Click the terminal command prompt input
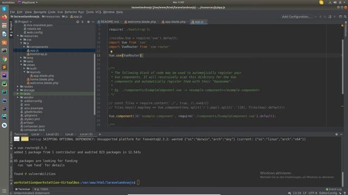The height and width of the screenshot is (195, 348). 138,183
